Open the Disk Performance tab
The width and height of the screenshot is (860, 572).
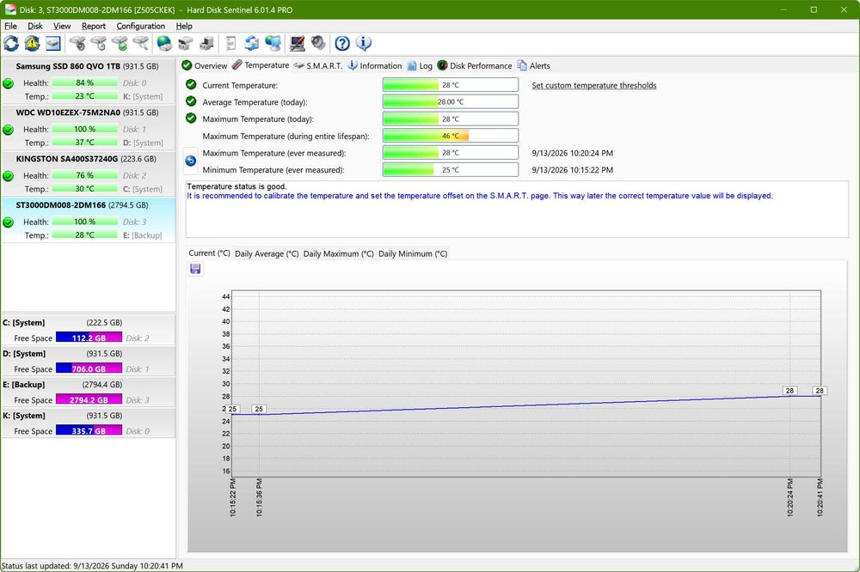(x=475, y=66)
